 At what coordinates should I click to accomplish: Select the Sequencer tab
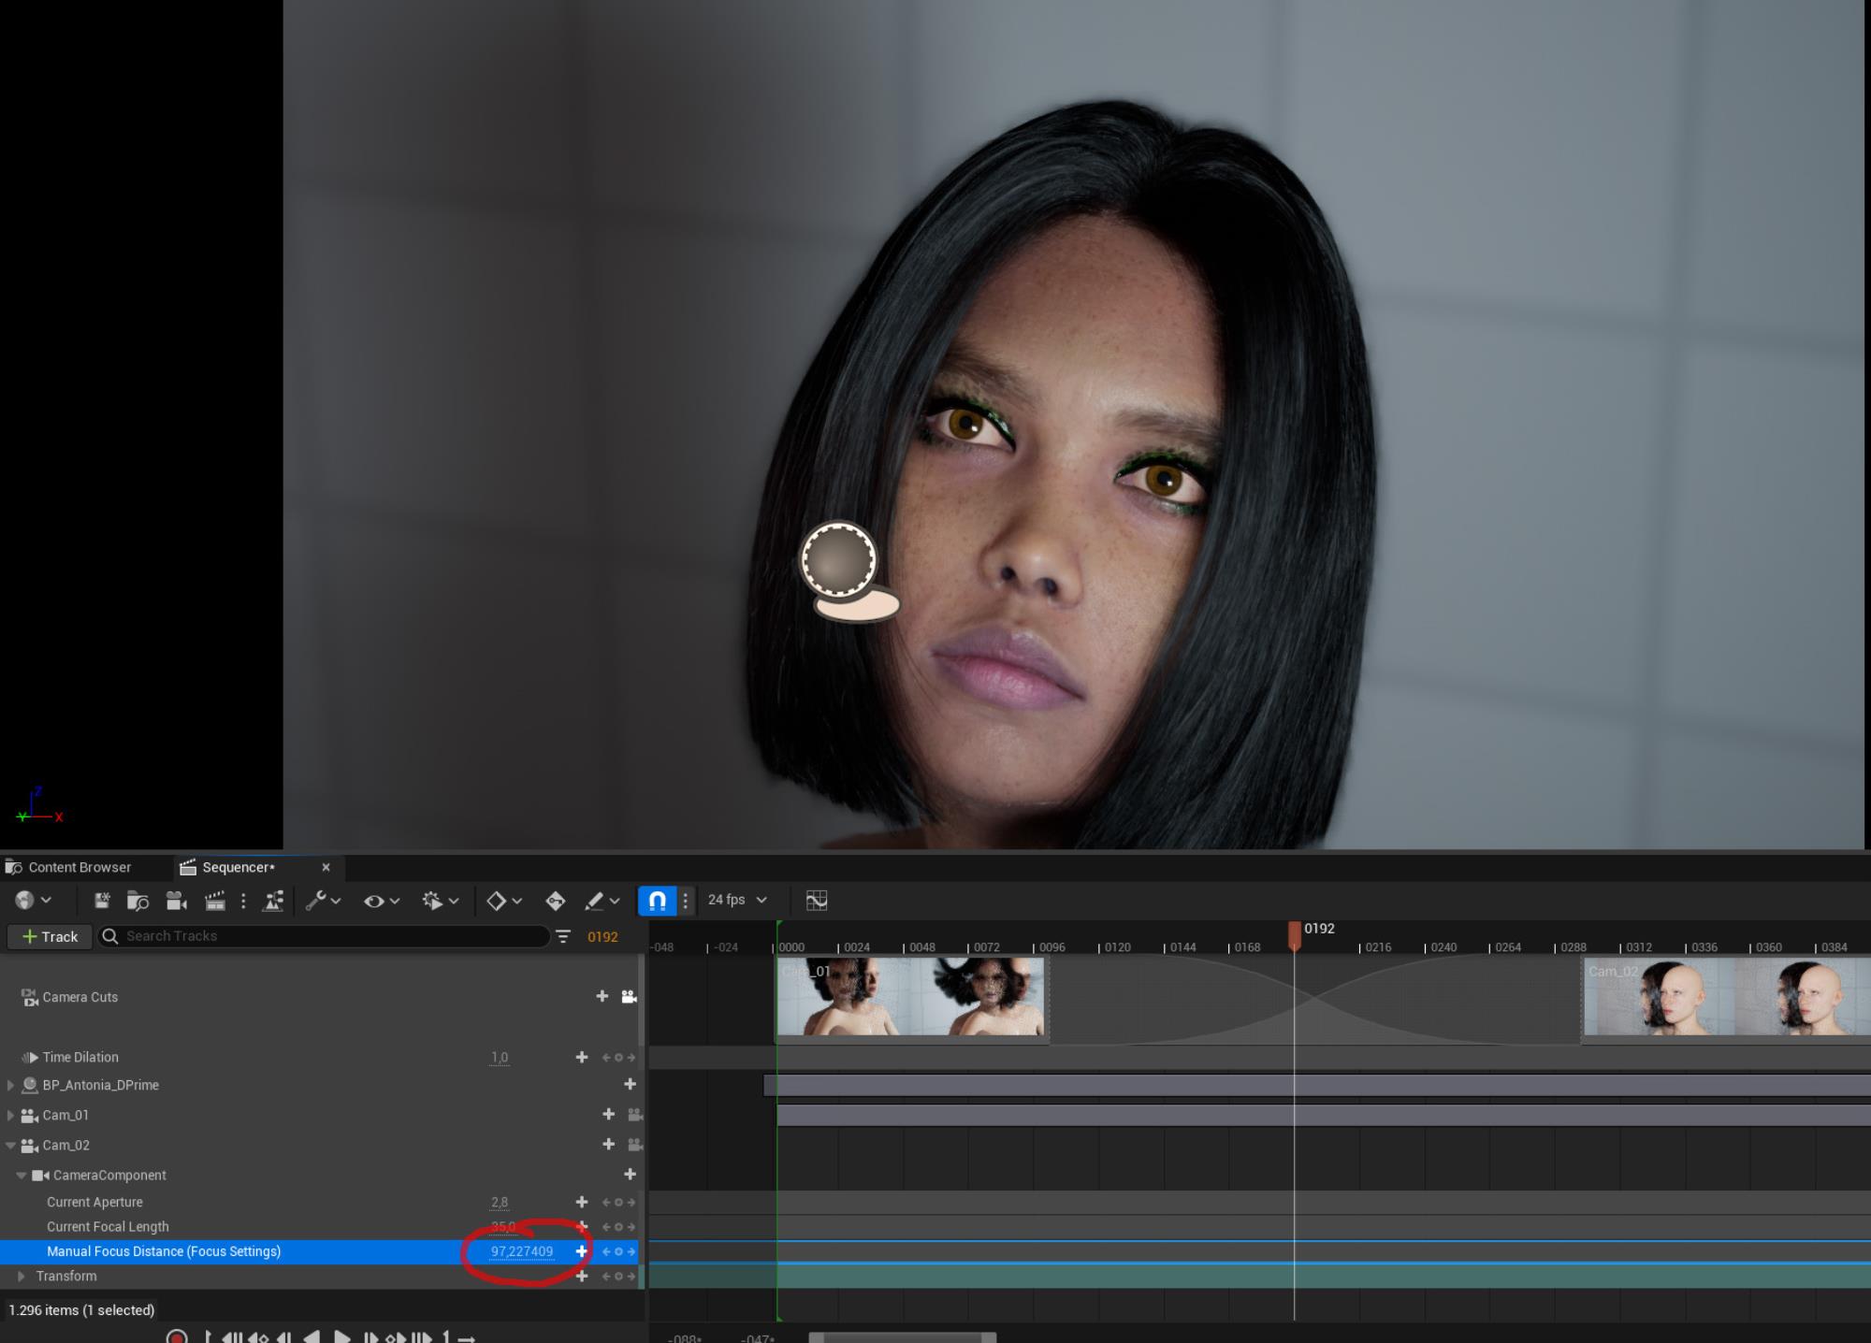pyautogui.click(x=239, y=867)
